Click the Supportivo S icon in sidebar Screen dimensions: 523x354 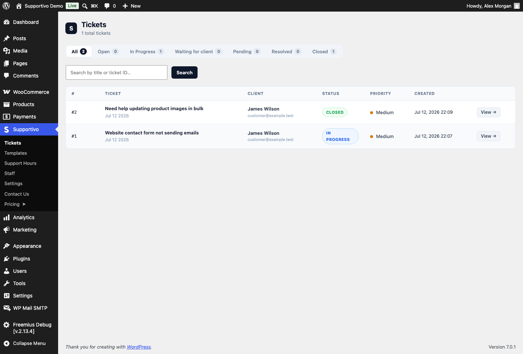click(7, 129)
